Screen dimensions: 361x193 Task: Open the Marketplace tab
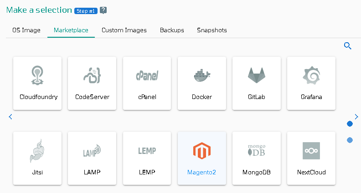71,30
